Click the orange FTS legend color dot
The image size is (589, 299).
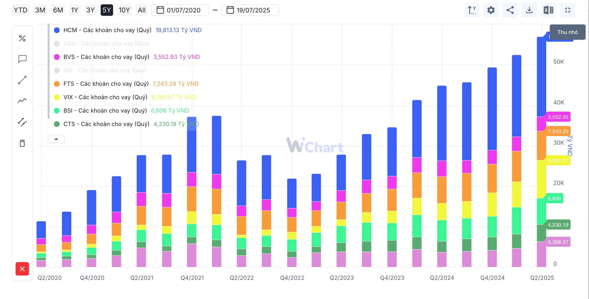(x=57, y=84)
